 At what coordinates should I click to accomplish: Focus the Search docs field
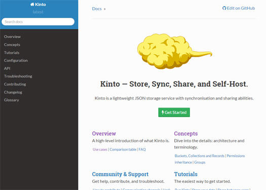click(38, 22)
